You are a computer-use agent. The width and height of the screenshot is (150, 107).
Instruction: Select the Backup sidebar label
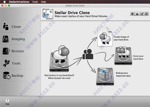tap(17, 75)
